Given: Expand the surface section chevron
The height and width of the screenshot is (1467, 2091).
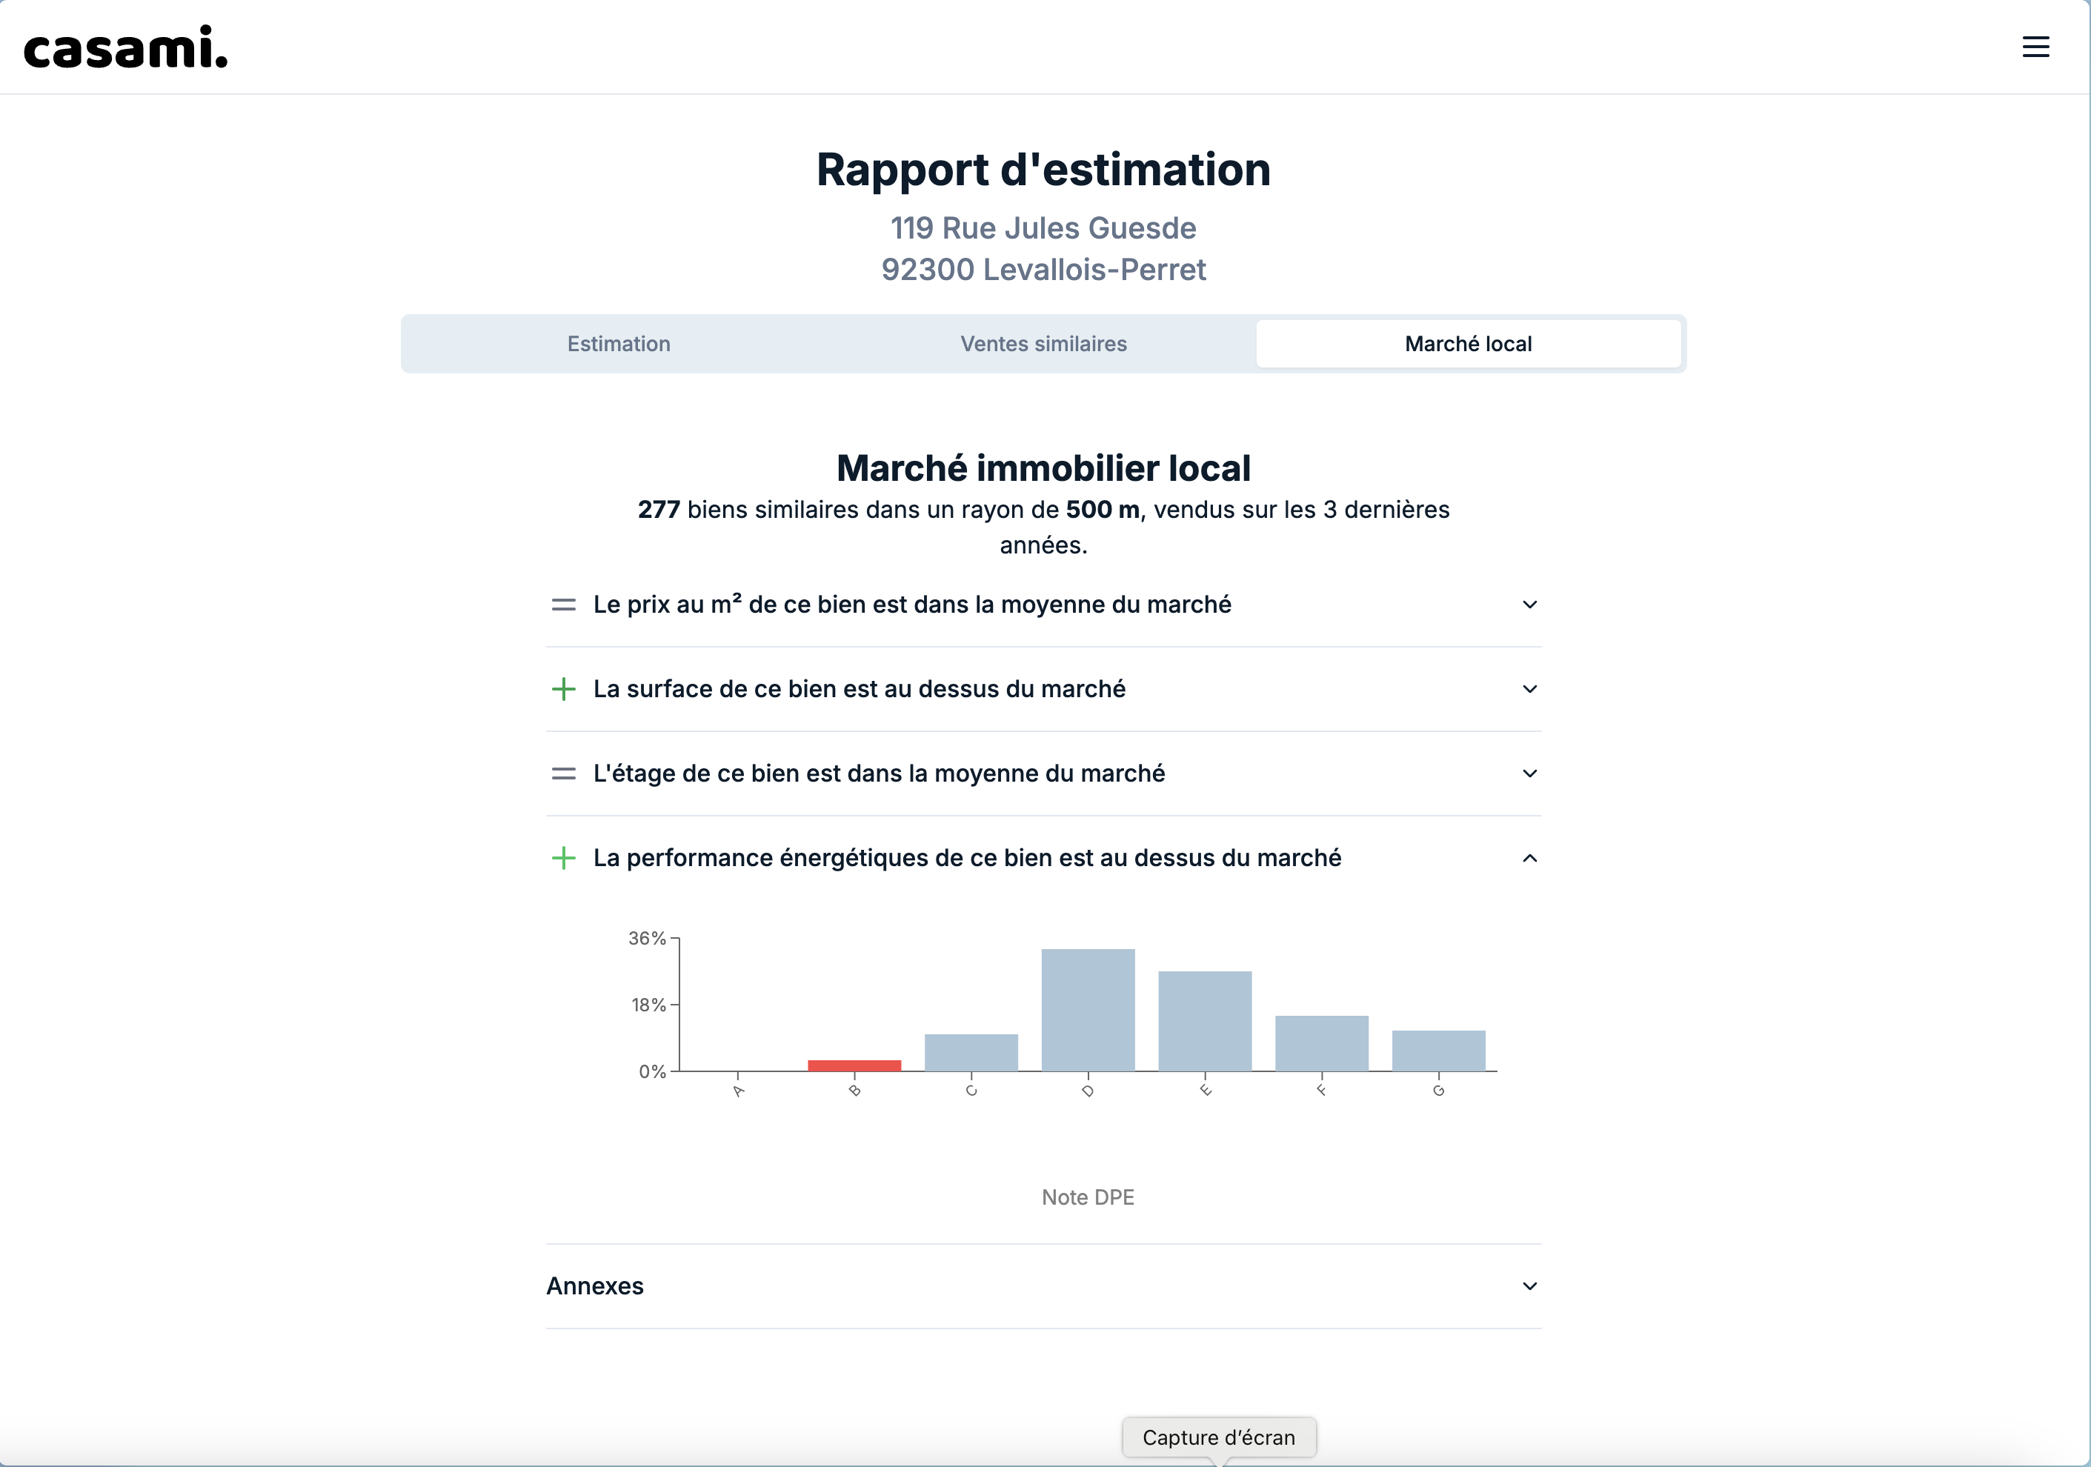Looking at the screenshot, I should click(1529, 689).
